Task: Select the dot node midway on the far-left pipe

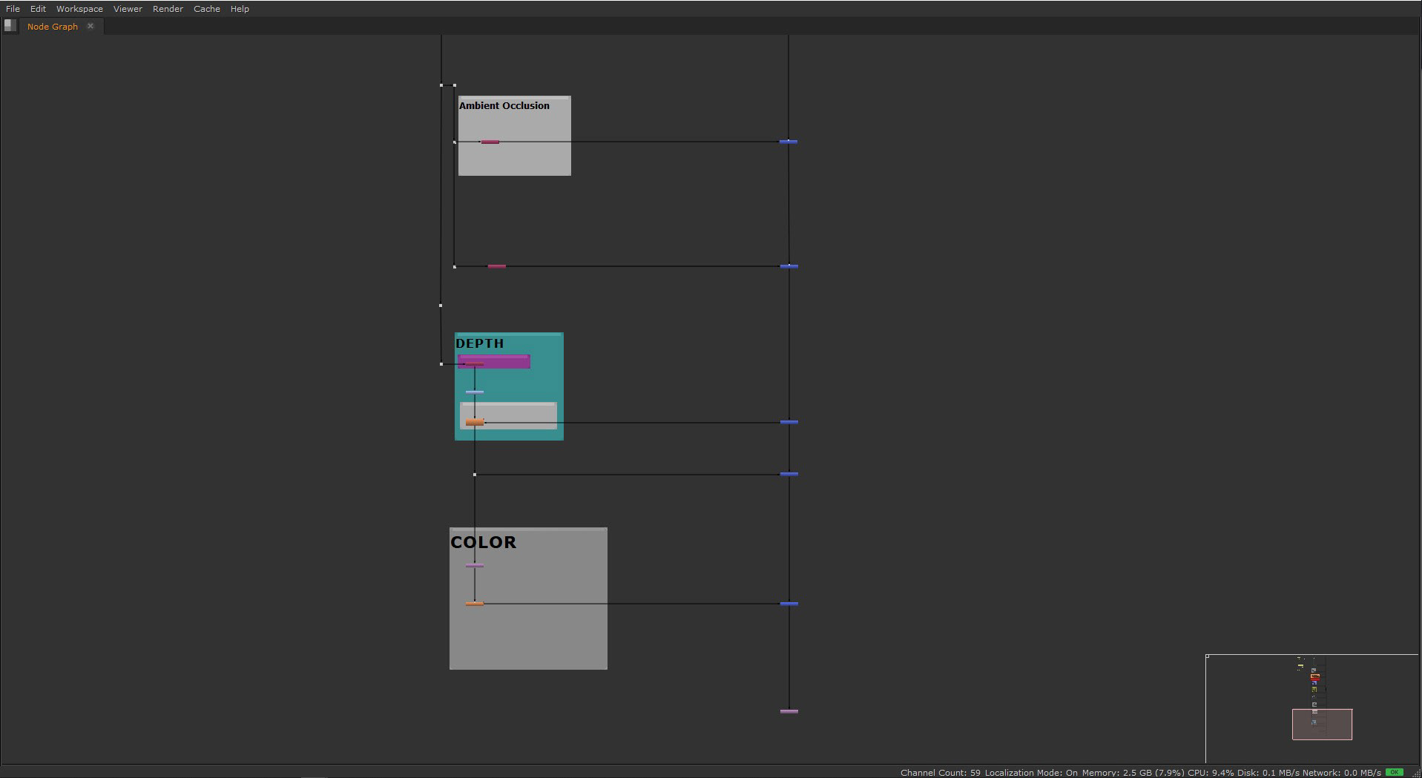Action: pos(441,306)
